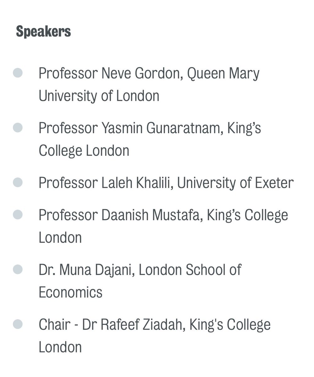Click bullet beside Professor Yasmin Gunaratnam
Viewport: 314px width, 377px height.
coord(18,128)
